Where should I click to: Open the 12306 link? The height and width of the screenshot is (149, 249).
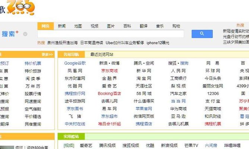[213, 93]
